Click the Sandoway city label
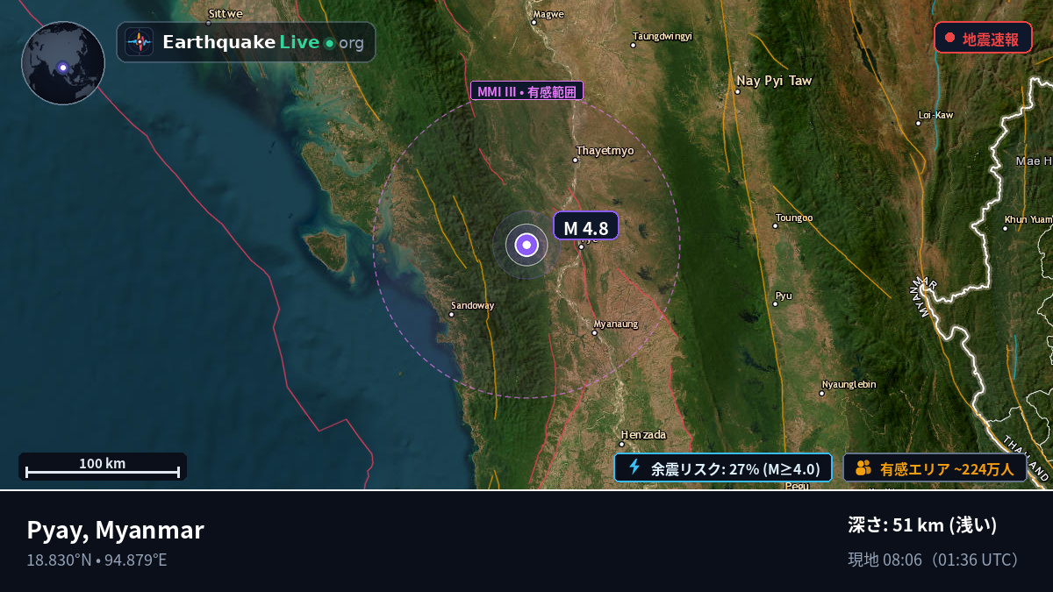This screenshot has height=592, width=1053. pyautogui.click(x=473, y=305)
